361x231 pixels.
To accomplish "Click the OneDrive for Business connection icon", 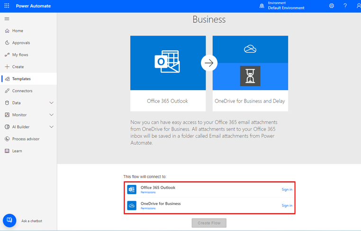I will (132, 205).
